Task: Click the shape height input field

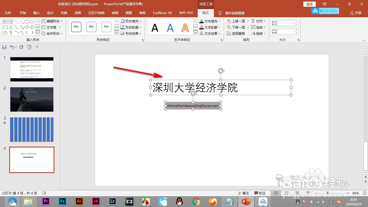Action: click(286, 23)
